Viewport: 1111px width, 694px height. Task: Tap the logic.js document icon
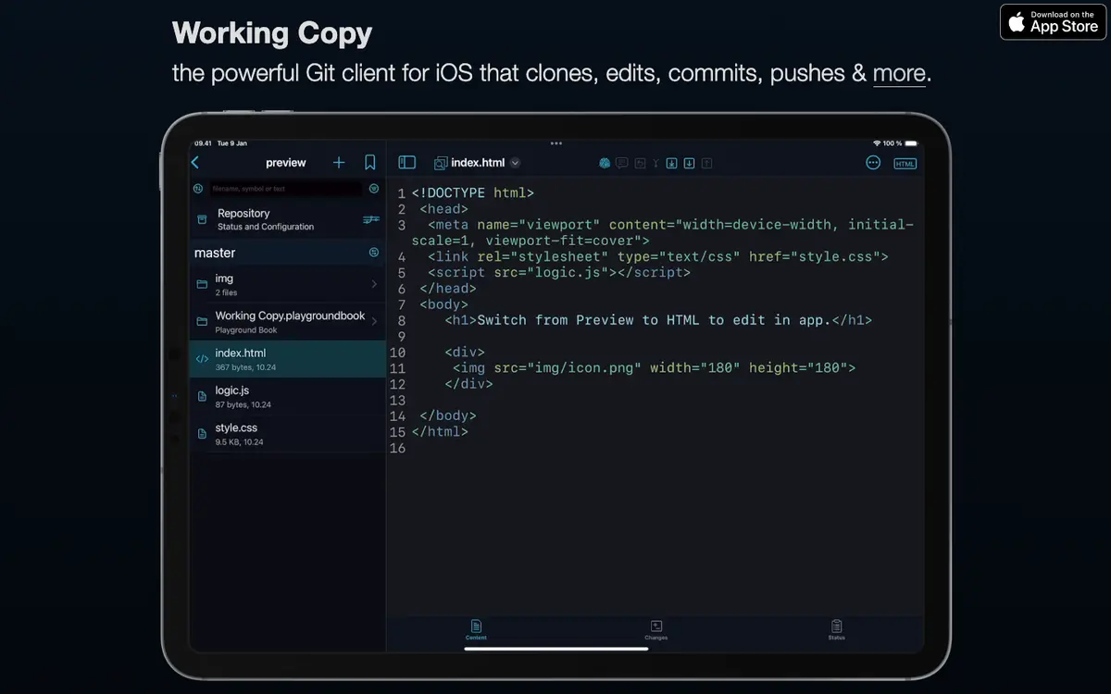202,396
